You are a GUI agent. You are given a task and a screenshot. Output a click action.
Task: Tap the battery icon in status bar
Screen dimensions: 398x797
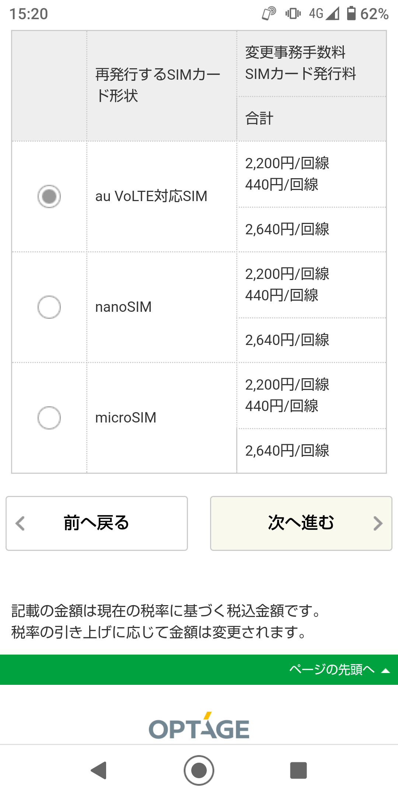point(351,14)
